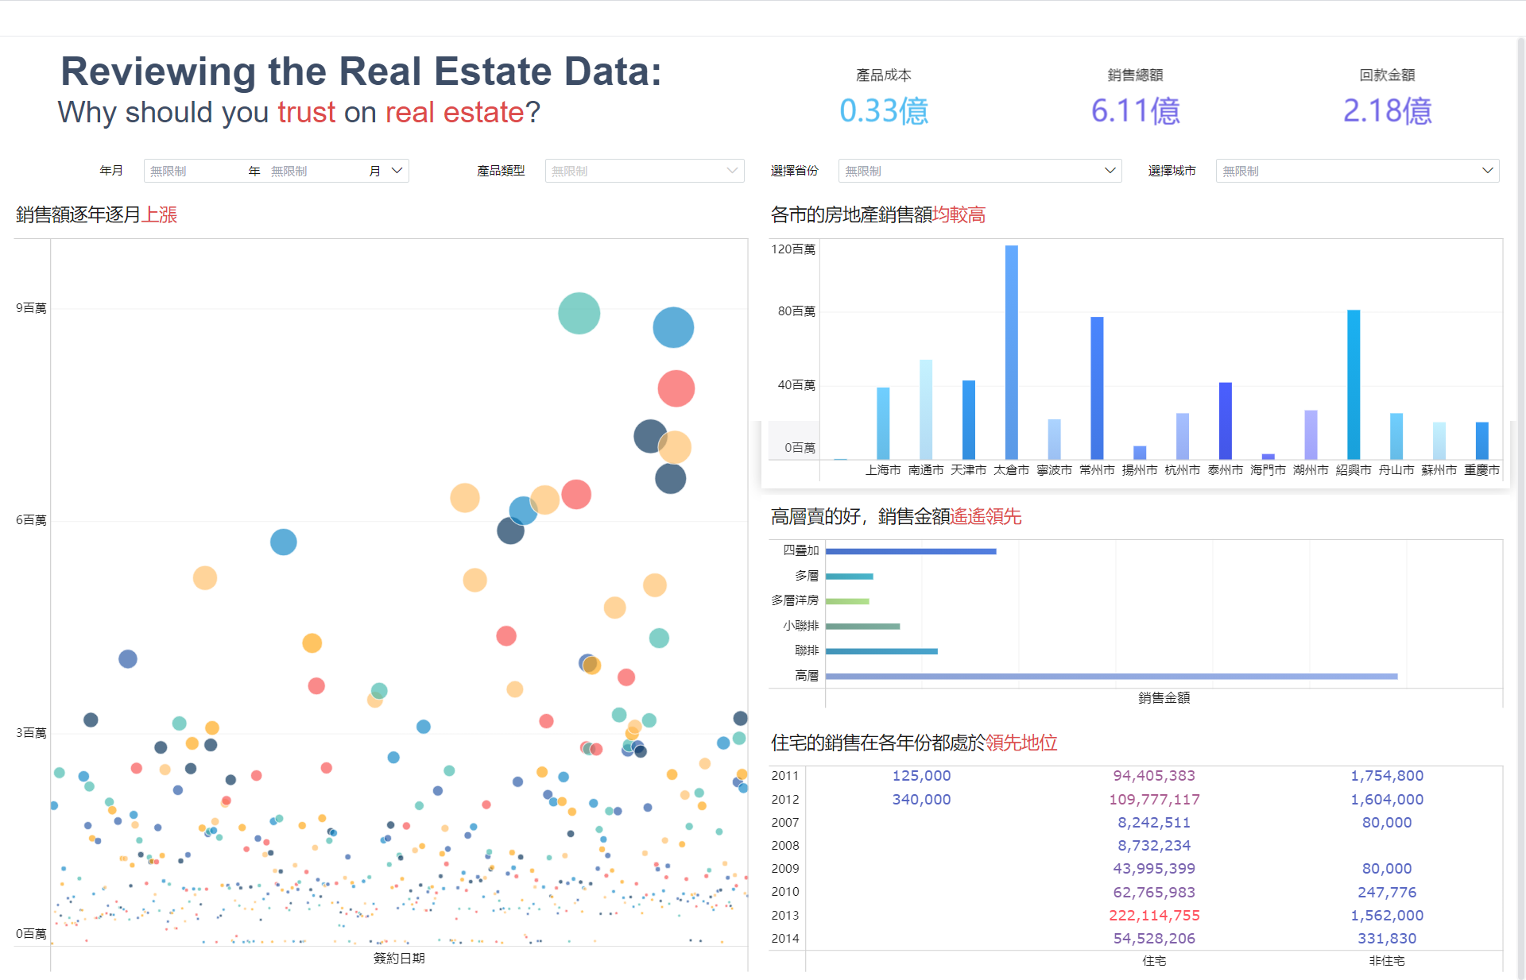Image resolution: width=1526 pixels, height=980 pixels.
Task: Open the 選擇省份 dropdown
Action: (x=980, y=171)
